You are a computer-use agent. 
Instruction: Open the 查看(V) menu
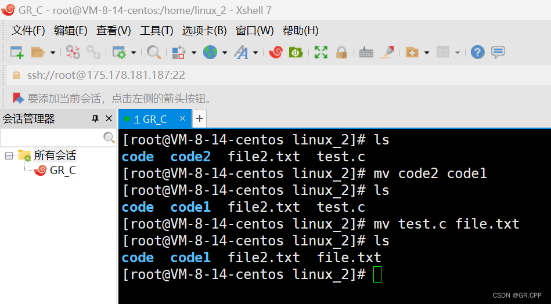tap(113, 31)
